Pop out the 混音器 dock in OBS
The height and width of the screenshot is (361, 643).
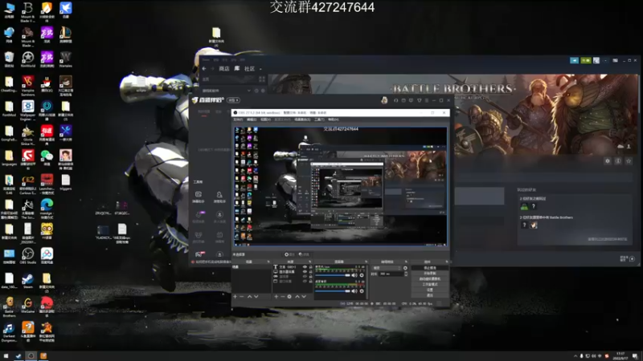(x=367, y=262)
